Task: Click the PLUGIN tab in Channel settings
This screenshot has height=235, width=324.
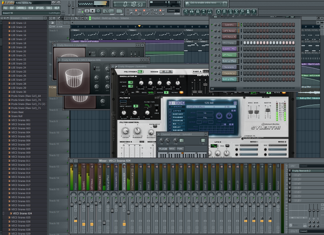Action: (x=163, y=149)
